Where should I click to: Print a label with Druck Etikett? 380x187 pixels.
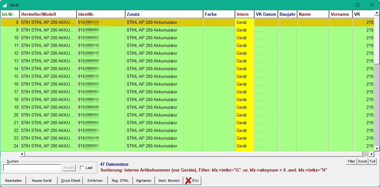[x=71, y=181]
